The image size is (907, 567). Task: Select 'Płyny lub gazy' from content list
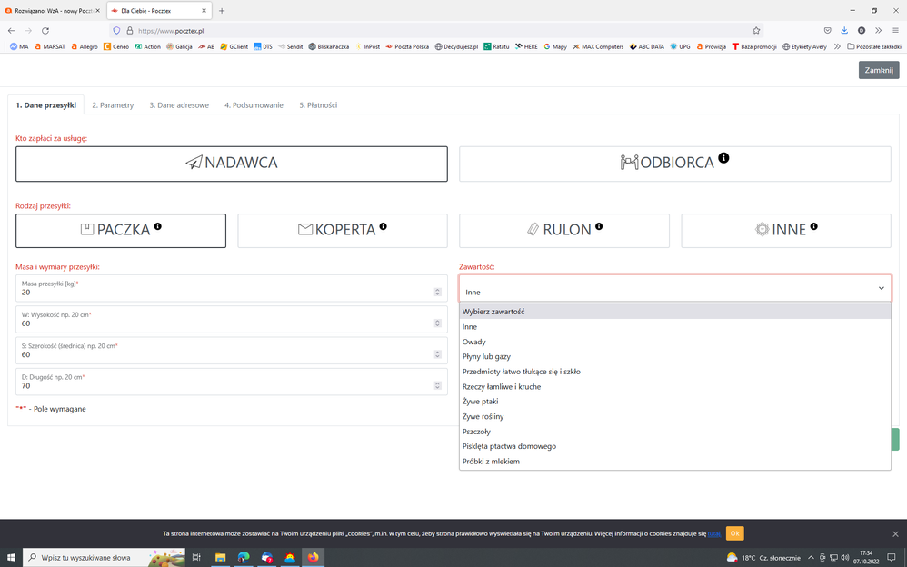486,357
